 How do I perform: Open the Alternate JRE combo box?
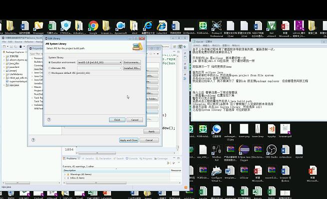[x=99, y=68]
